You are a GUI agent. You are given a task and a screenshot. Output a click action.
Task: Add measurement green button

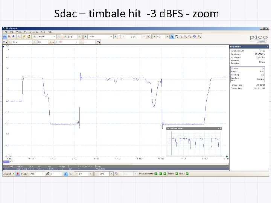156,174
